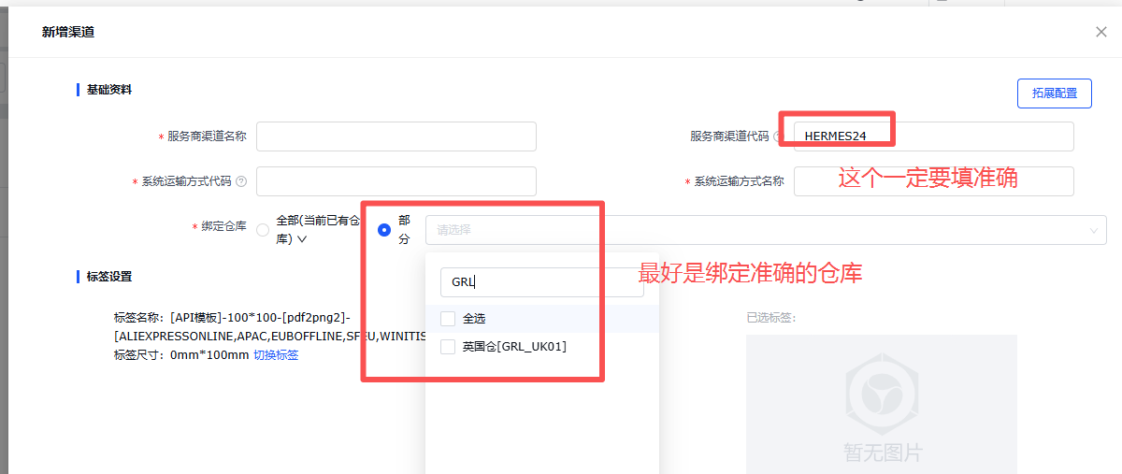The width and height of the screenshot is (1122, 474).
Task: Click the 标签设置 section heading
Action: 108,277
